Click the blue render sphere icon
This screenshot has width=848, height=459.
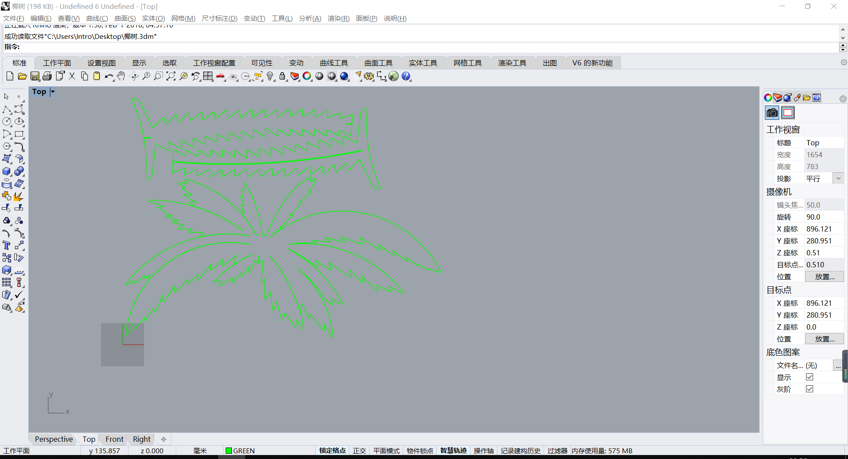(x=344, y=76)
